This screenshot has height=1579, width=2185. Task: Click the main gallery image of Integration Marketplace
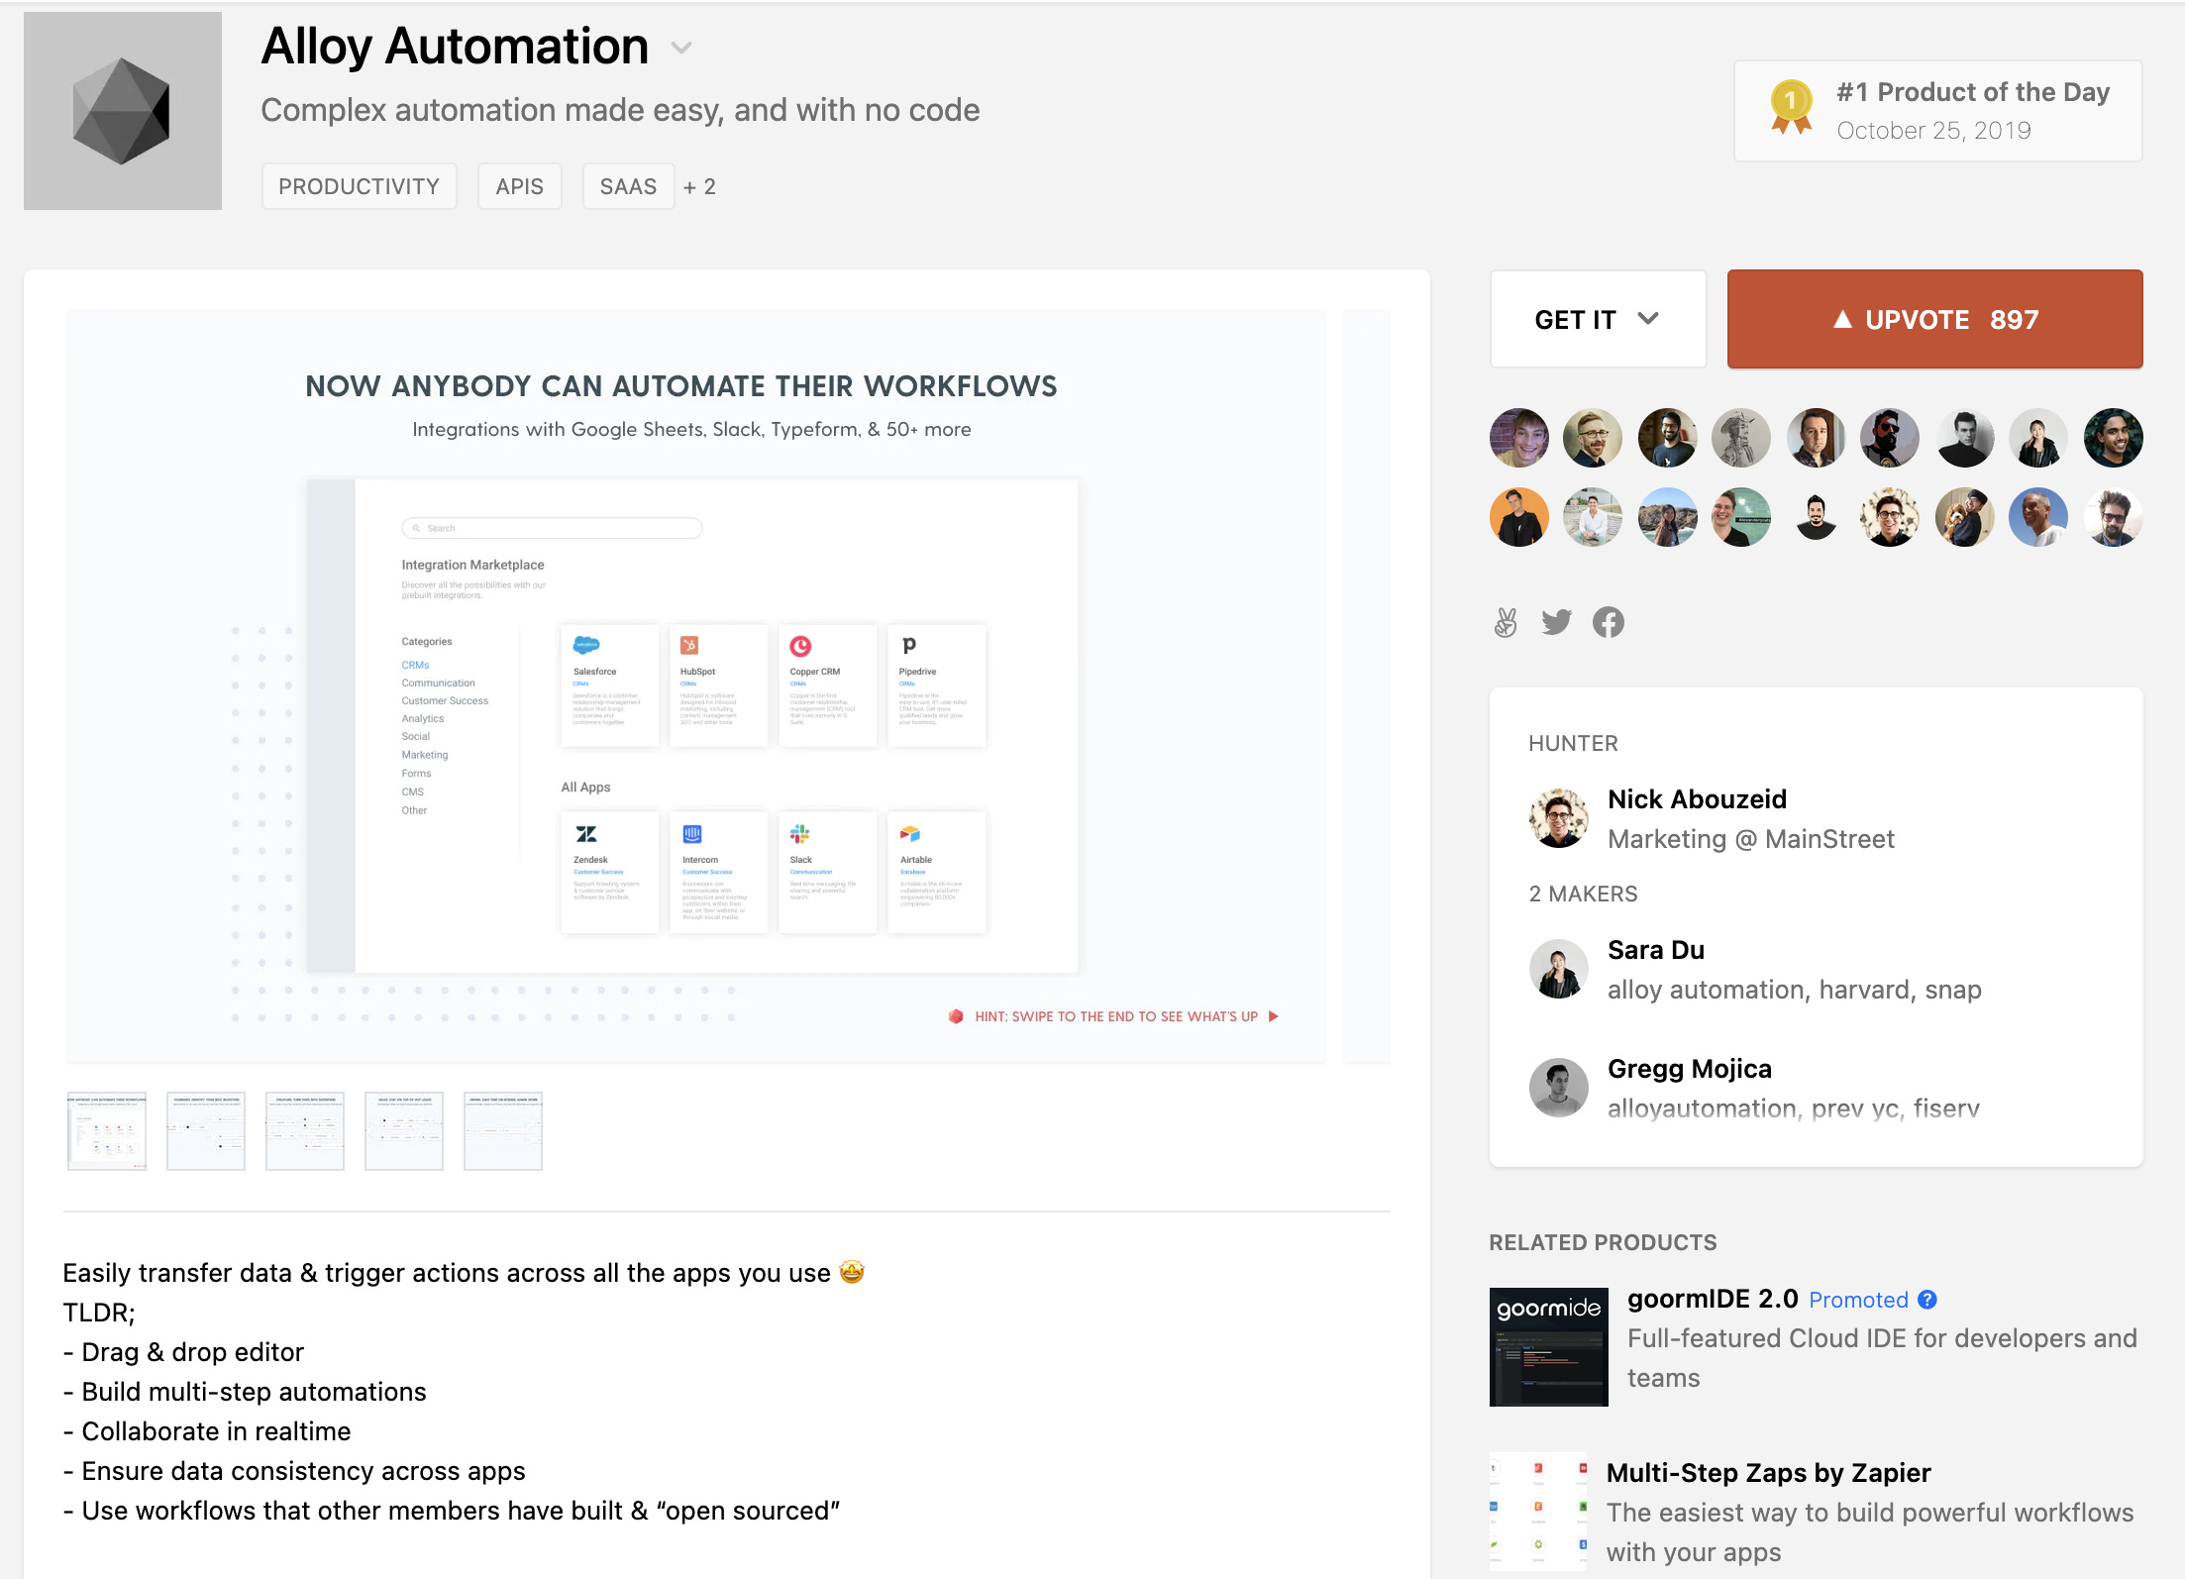point(695,685)
